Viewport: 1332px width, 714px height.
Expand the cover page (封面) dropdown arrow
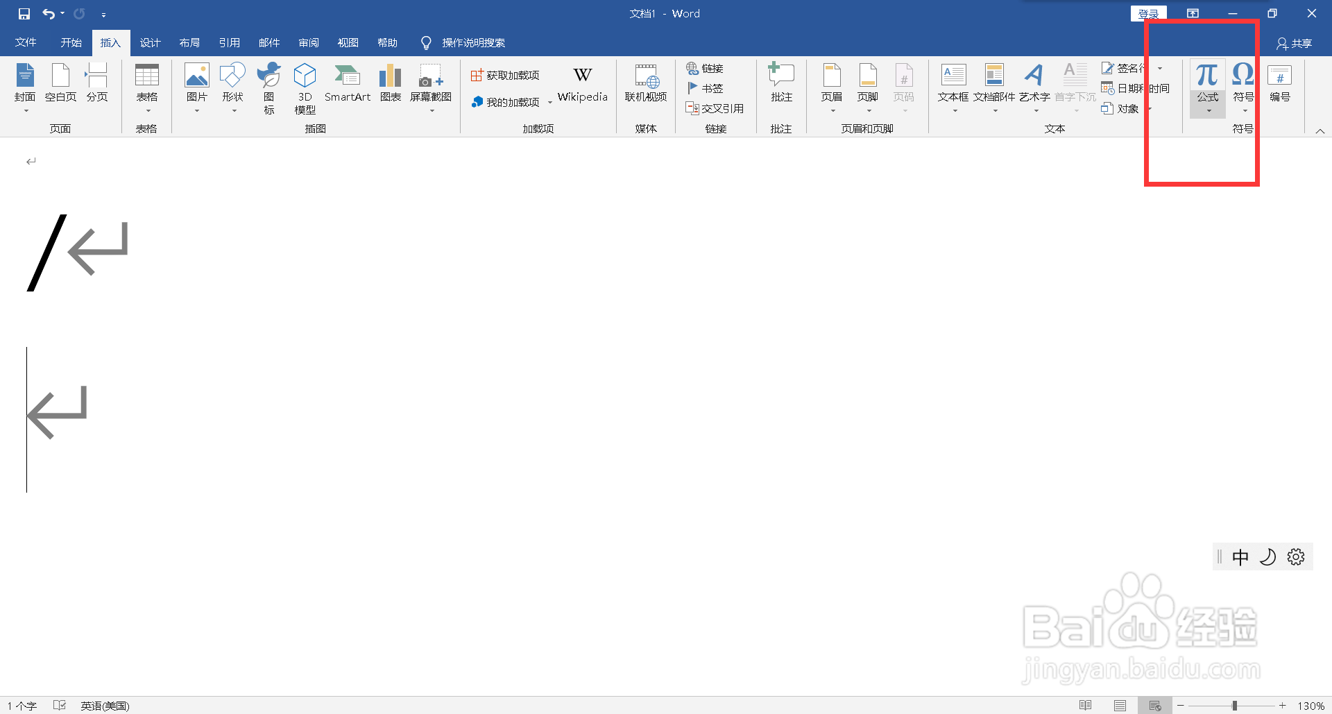(26, 111)
